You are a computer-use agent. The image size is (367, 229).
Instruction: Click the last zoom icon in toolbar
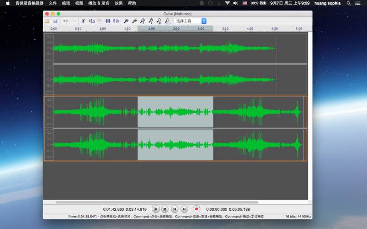point(168,21)
